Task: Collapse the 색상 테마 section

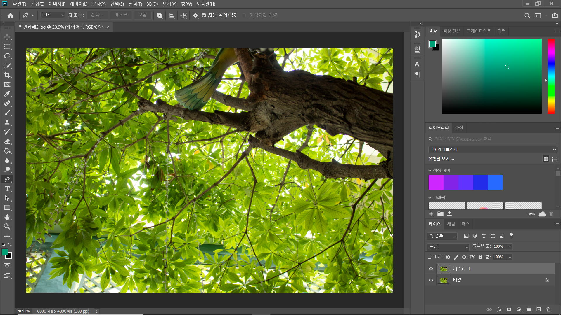Action: click(430, 171)
